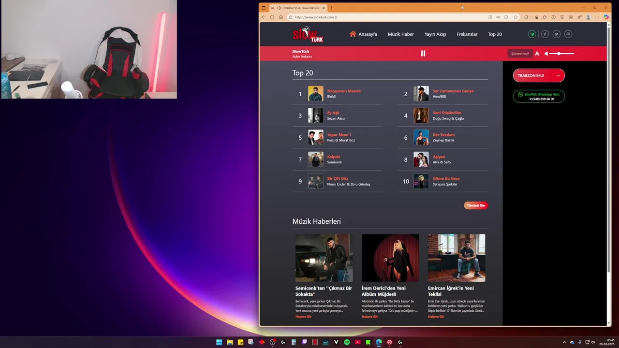Close the İstanbul 95.4 SlowTürk tab
Image resolution: width=619 pixels, height=348 pixels.
(x=324, y=8)
